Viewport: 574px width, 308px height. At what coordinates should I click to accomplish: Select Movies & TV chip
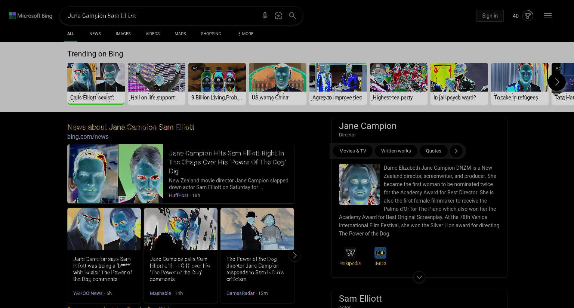coord(353,151)
